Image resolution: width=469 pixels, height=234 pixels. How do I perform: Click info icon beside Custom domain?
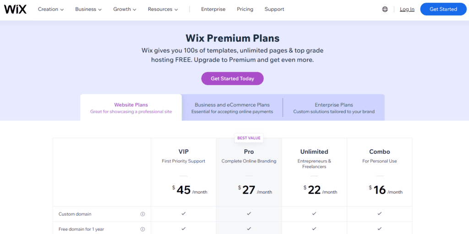tap(142, 214)
